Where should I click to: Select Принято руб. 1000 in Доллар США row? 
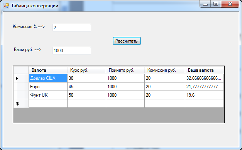[x=125, y=78]
